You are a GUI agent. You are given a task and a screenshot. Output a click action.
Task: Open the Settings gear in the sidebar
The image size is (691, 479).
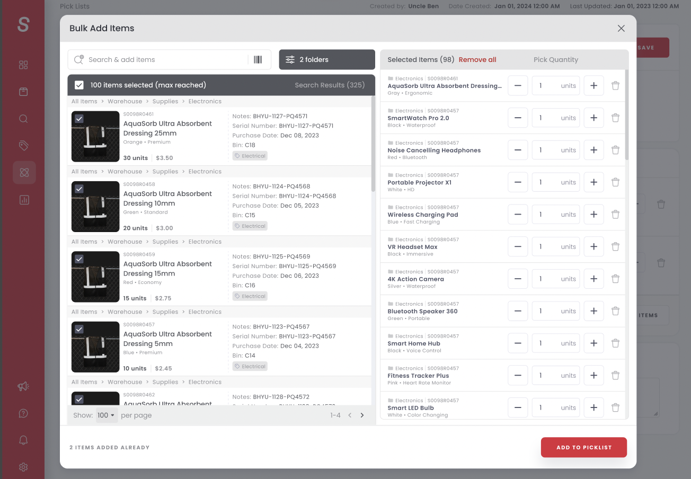(23, 467)
